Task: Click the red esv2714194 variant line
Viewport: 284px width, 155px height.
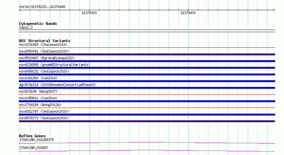Action: [x=147, y=108]
